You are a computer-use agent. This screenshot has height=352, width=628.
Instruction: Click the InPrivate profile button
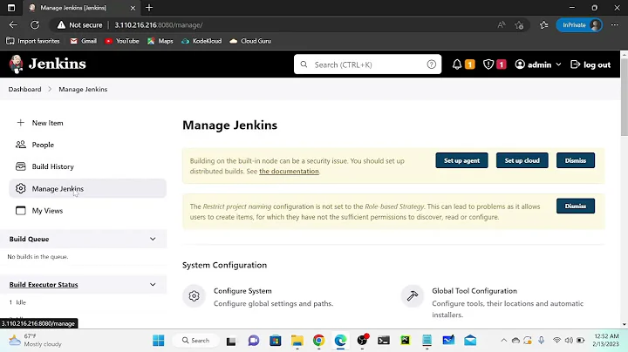(579, 24)
